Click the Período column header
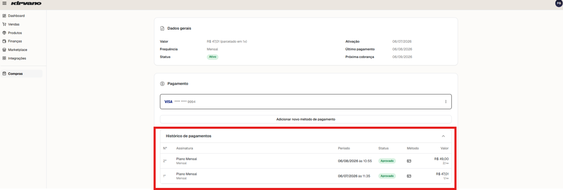Image resolution: width=563 pixels, height=190 pixels. tap(344, 148)
